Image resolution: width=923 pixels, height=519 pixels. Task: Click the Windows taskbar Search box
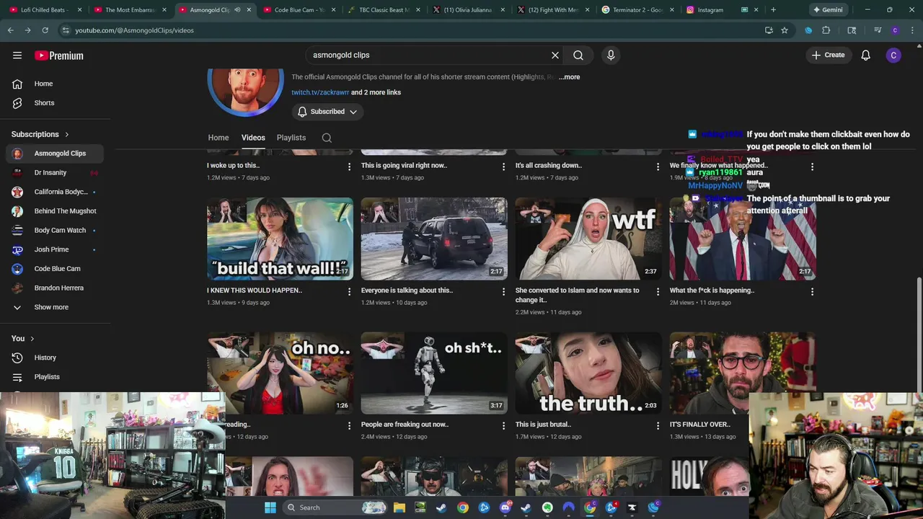click(x=335, y=507)
